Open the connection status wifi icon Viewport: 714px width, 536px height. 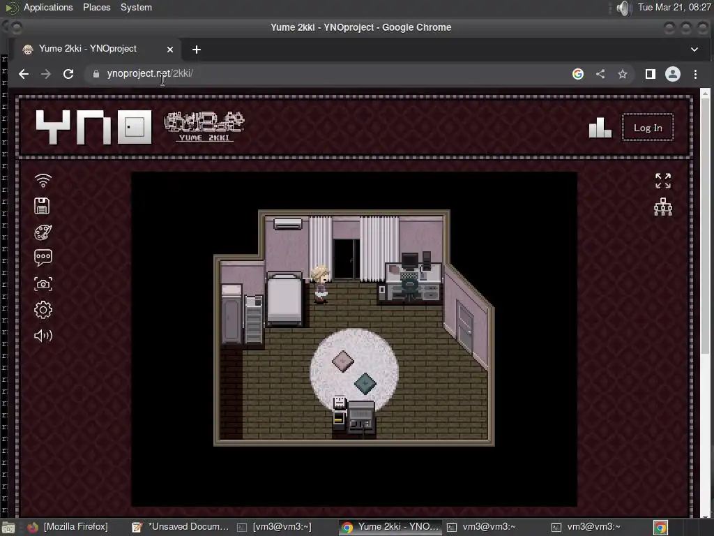43,181
